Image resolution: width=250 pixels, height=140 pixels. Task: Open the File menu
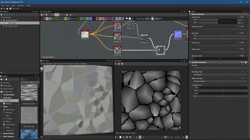click(x=3, y=5)
